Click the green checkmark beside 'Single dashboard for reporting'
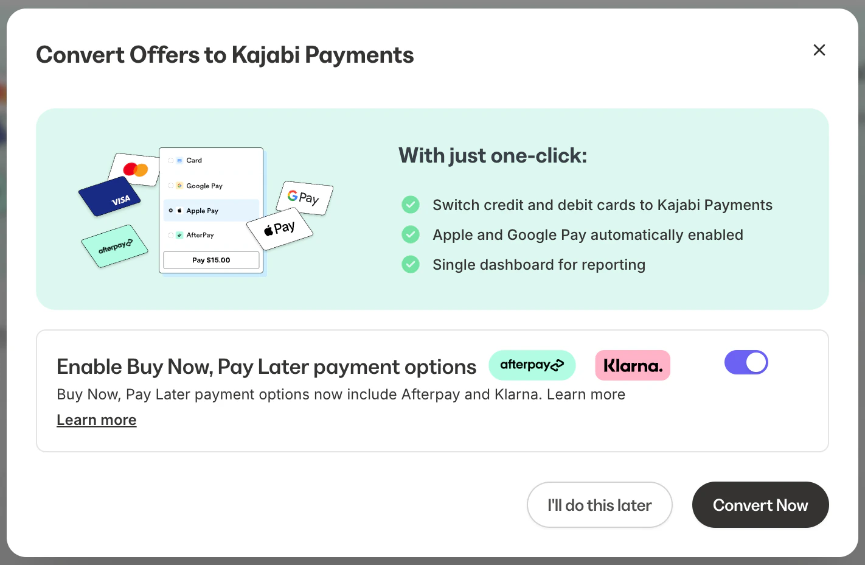The width and height of the screenshot is (865, 565). click(x=411, y=264)
